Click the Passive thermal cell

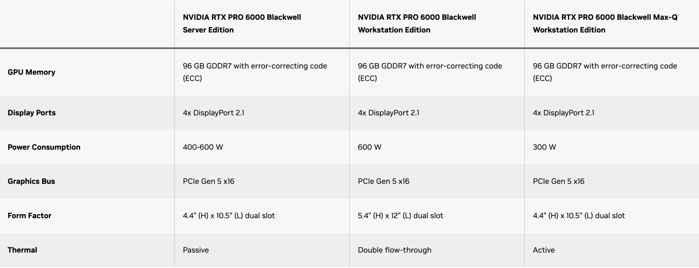196,250
